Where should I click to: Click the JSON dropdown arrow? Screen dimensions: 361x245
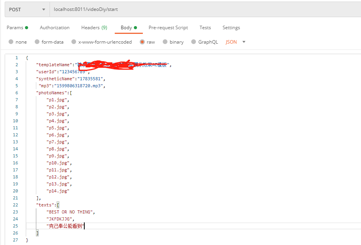(244, 42)
